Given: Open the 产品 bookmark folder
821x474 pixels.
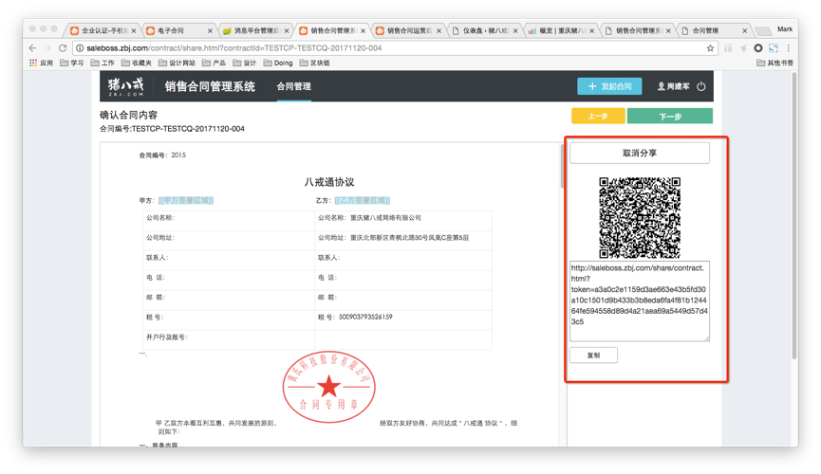Looking at the screenshot, I should (215, 63).
